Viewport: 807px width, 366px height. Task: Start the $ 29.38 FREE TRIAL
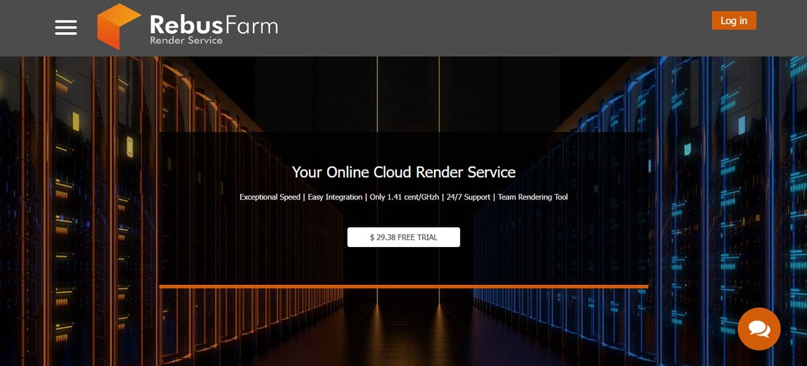pos(403,237)
